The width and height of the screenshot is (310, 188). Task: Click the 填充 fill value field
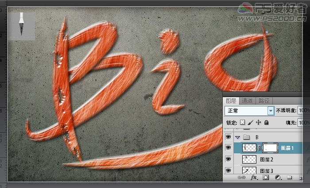coord(303,123)
